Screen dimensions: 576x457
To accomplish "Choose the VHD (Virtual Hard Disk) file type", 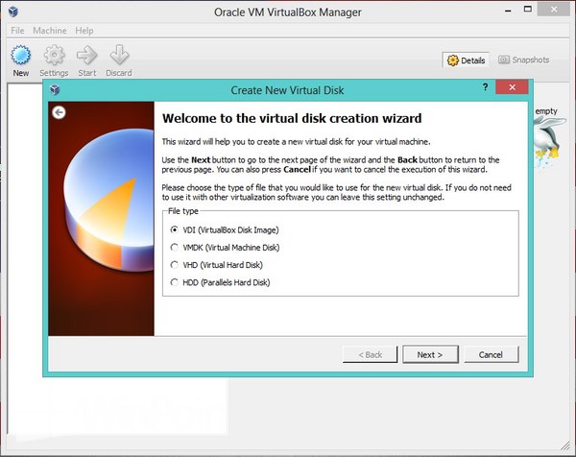I will [x=216, y=265].
